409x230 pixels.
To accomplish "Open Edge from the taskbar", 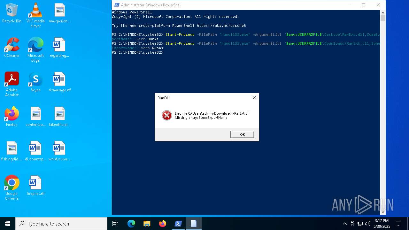I will [131, 224].
